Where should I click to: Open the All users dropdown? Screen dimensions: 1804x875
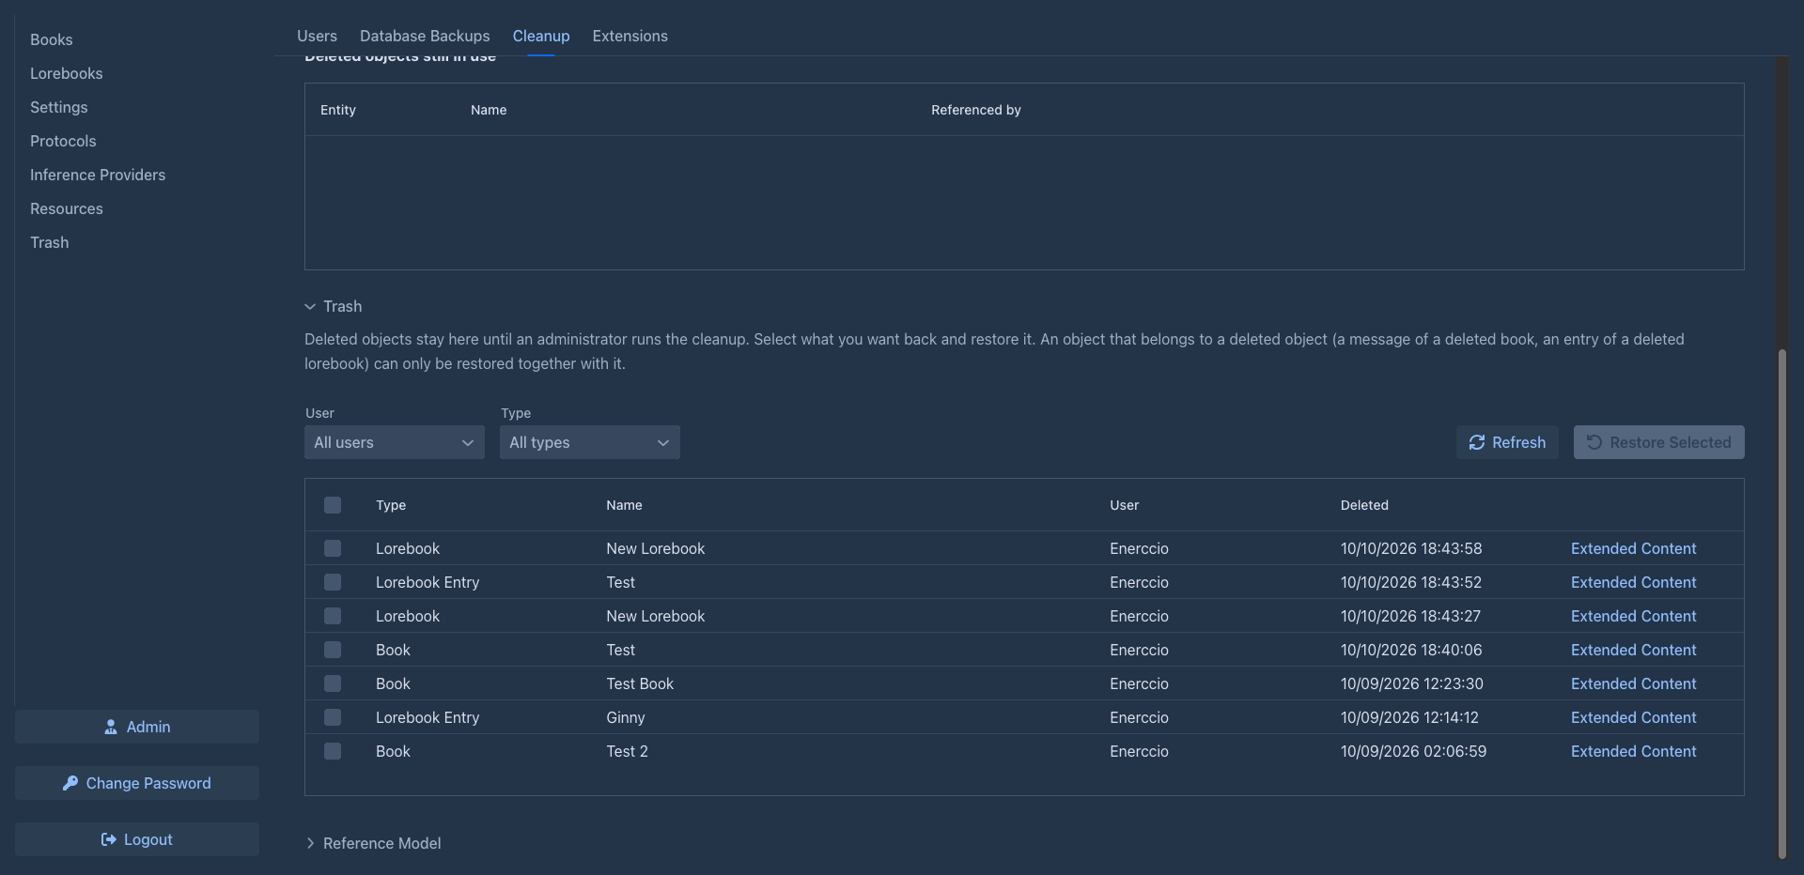pyautogui.click(x=395, y=442)
